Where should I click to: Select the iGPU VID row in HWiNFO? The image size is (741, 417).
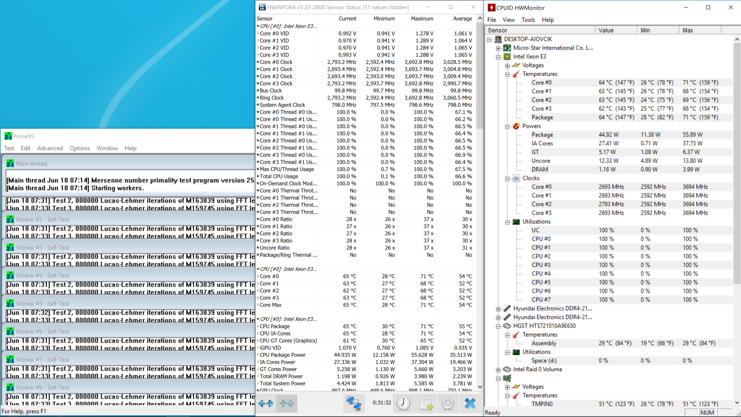[365, 348]
